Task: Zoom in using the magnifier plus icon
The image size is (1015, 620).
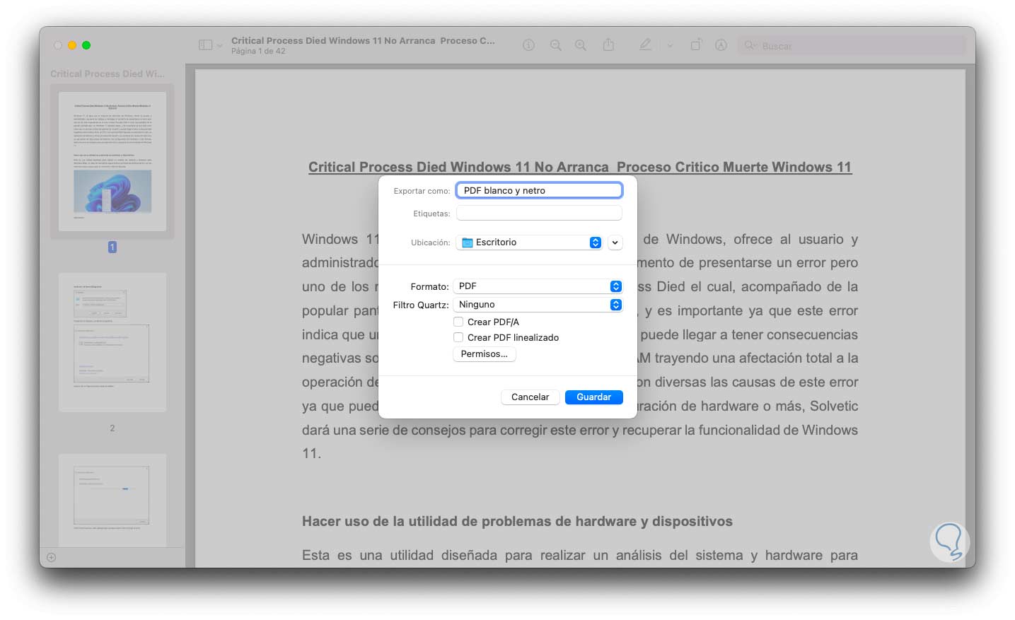Action: coord(581,45)
